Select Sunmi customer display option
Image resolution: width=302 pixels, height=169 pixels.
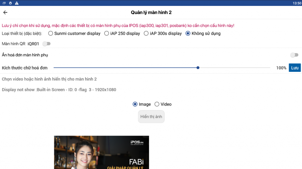(51, 34)
